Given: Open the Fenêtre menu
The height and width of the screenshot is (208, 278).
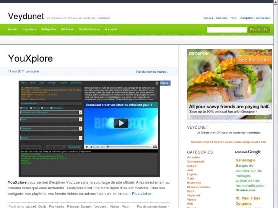Looking at the screenshot, I should pos(63,83).
